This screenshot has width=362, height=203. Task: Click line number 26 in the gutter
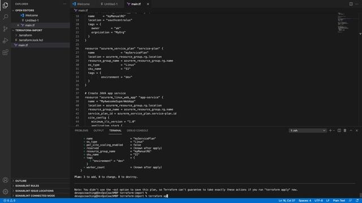coord(77,48)
